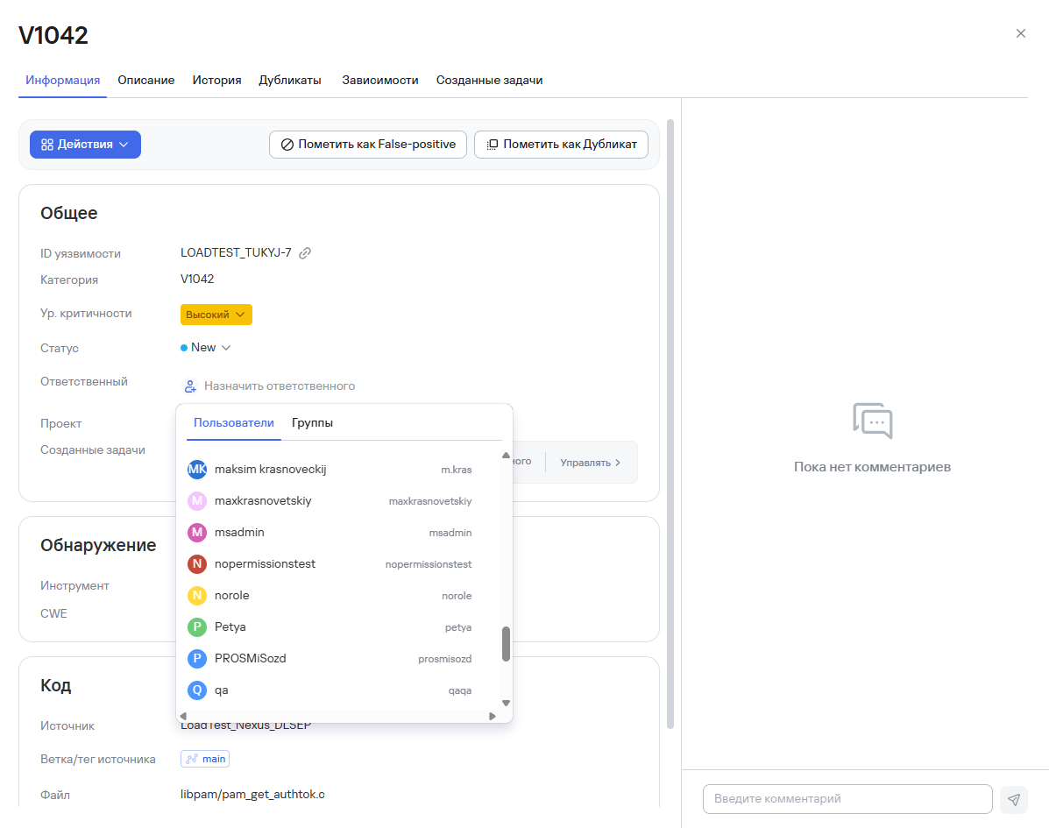Image resolution: width=1049 pixels, height=828 pixels.
Task: Open the Зависимости tab
Action: (380, 81)
